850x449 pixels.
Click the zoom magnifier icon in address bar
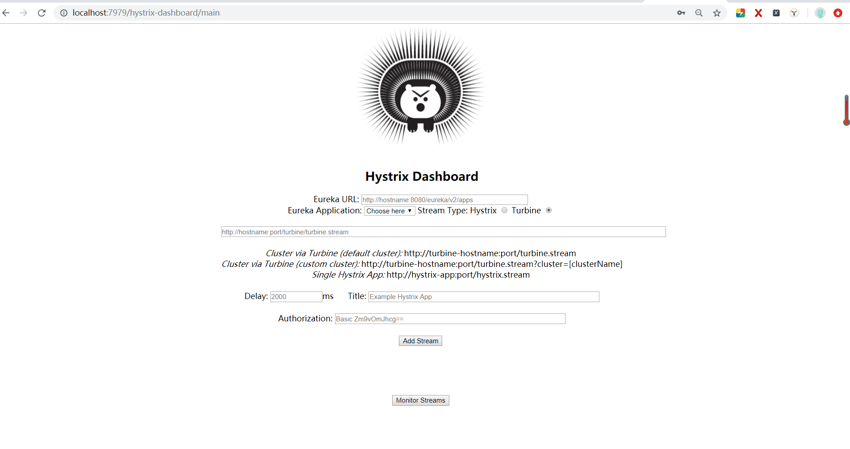pyautogui.click(x=699, y=13)
